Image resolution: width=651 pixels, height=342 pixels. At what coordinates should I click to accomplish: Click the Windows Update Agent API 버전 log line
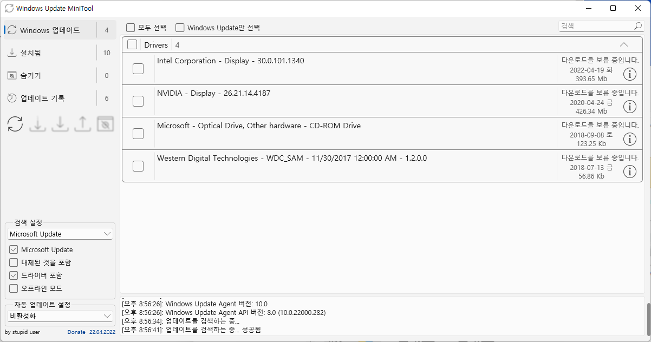pyautogui.click(x=224, y=312)
